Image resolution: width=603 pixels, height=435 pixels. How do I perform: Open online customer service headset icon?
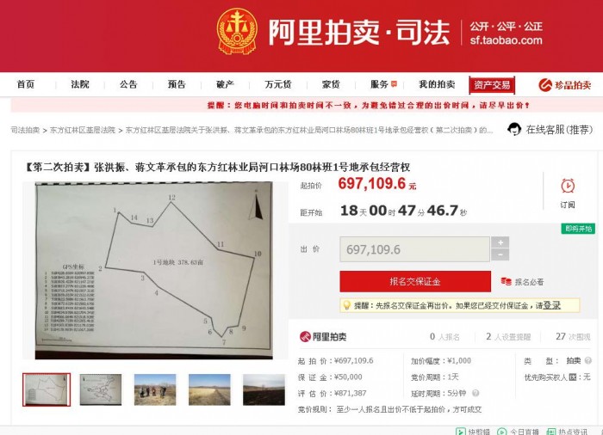click(513, 130)
